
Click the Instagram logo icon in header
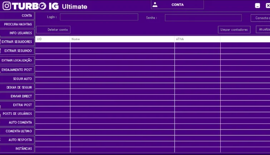[7, 6]
